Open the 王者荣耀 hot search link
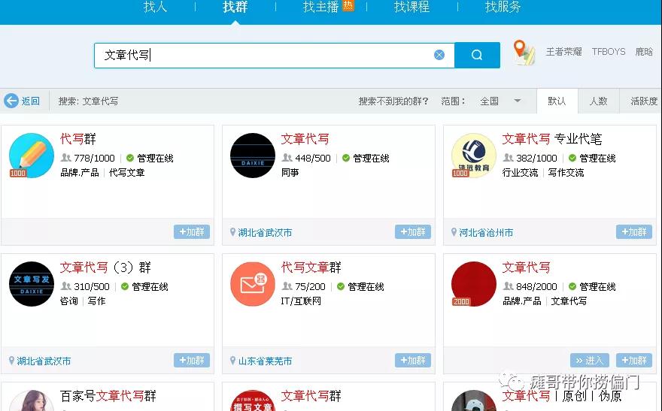Image resolution: width=662 pixels, height=411 pixels. (x=563, y=52)
